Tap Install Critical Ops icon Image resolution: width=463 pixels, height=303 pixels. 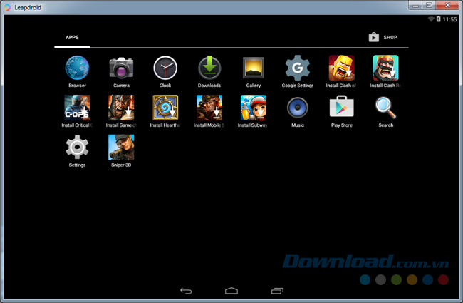tap(77, 108)
